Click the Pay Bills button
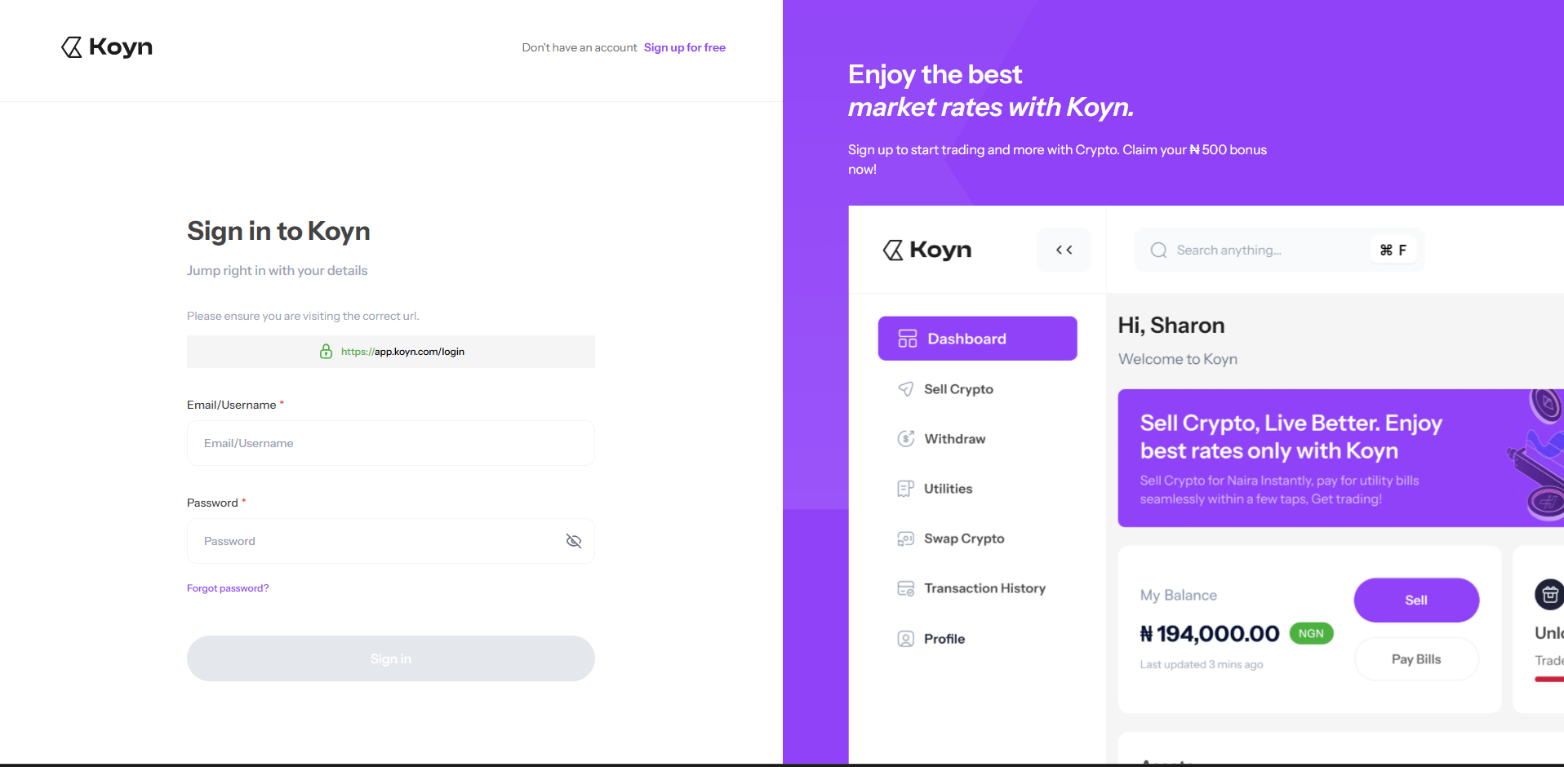 [x=1416, y=659]
